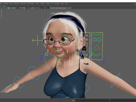Toggle Shadows icon in panel toolbar
Image resolution: width=136 pixels, height=102 pixels.
click(18, 8)
